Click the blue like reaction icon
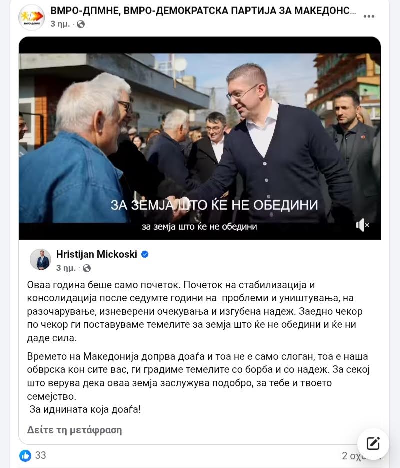400x468 pixels. click(x=25, y=456)
